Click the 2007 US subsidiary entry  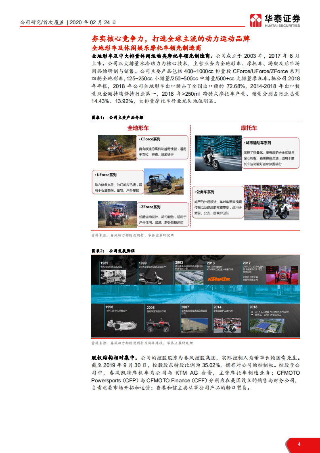pos(195,319)
